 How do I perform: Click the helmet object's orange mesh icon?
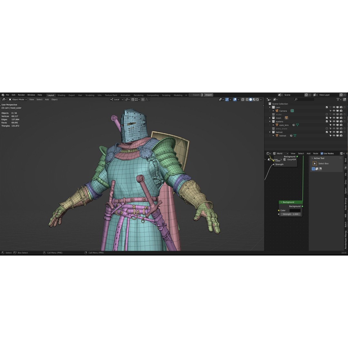(277, 136)
